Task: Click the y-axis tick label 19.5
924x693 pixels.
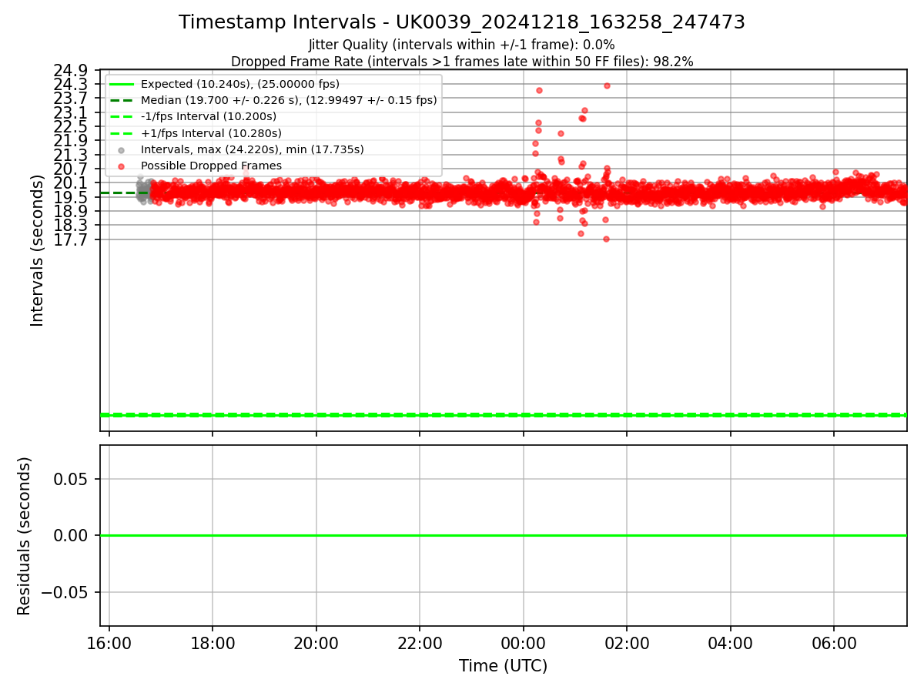Action: tap(71, 197)
